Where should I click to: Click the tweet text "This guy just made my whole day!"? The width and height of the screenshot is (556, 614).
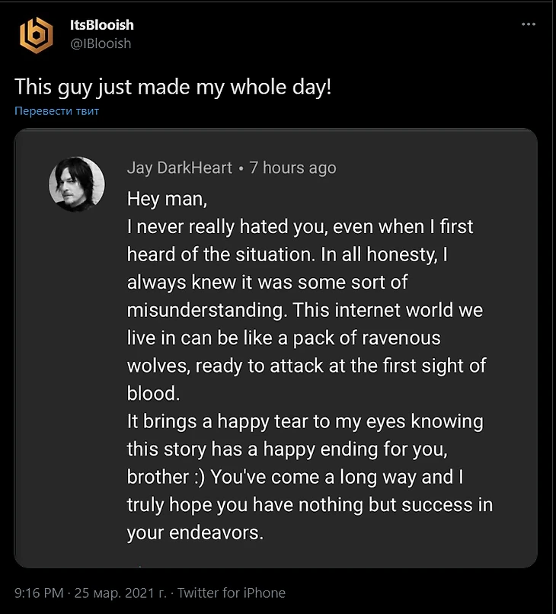click(x=173, y=86)
